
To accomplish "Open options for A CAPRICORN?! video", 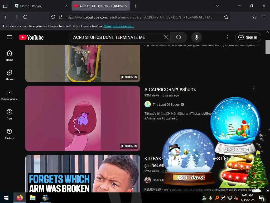I will pos(254,89).
